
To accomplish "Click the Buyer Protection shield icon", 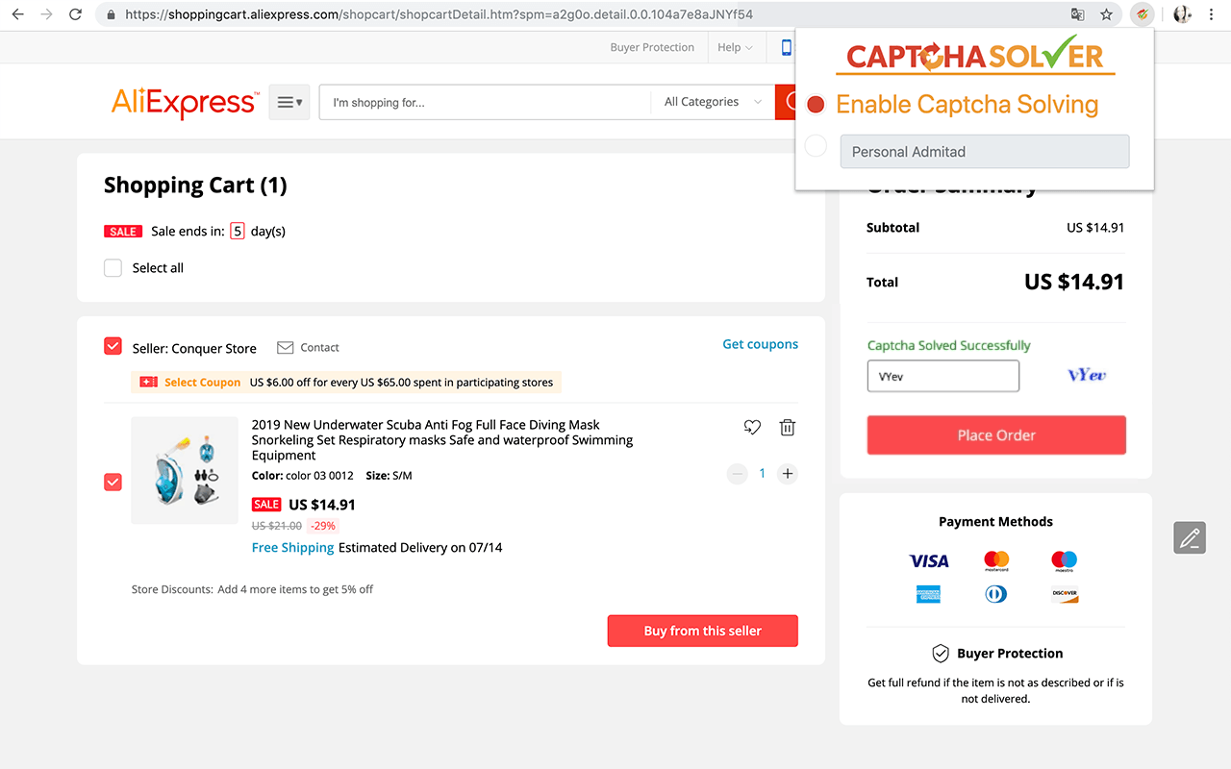I will (941, 654).
